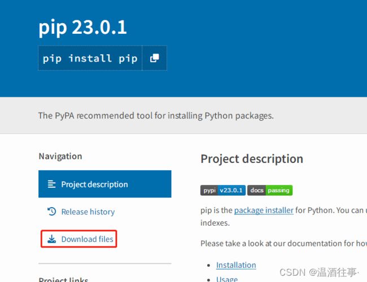The height and width of the screenshot is (282, 367).
Task: Follow the 'package installer' link
Action: [x=264, y=210]
